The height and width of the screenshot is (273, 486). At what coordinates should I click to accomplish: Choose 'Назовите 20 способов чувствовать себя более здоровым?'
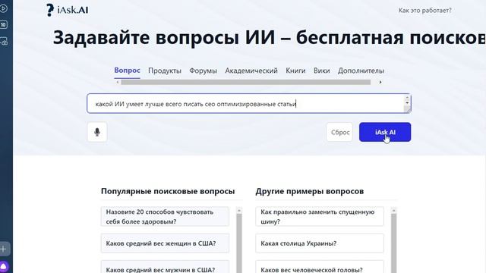(x=165, y=217)
